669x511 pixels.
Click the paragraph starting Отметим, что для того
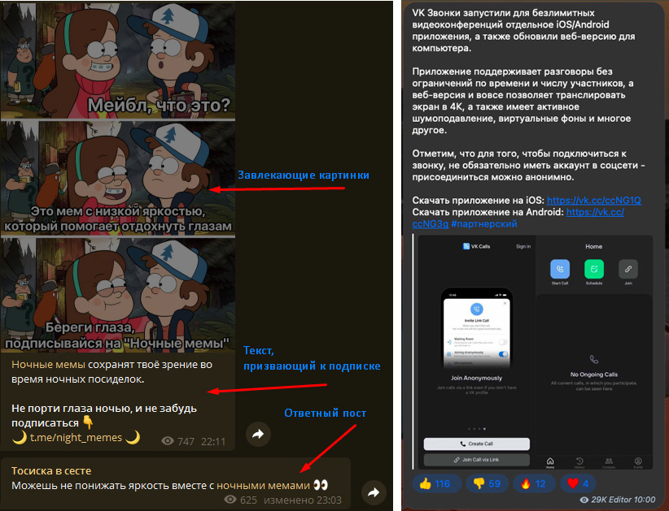coord(529,165)
